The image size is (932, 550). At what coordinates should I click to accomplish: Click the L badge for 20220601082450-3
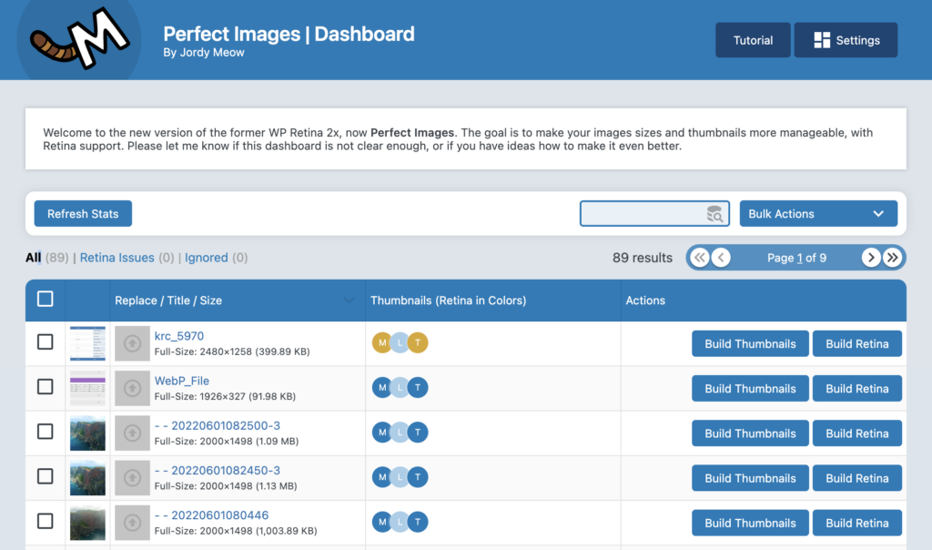[x=400, y=477]
